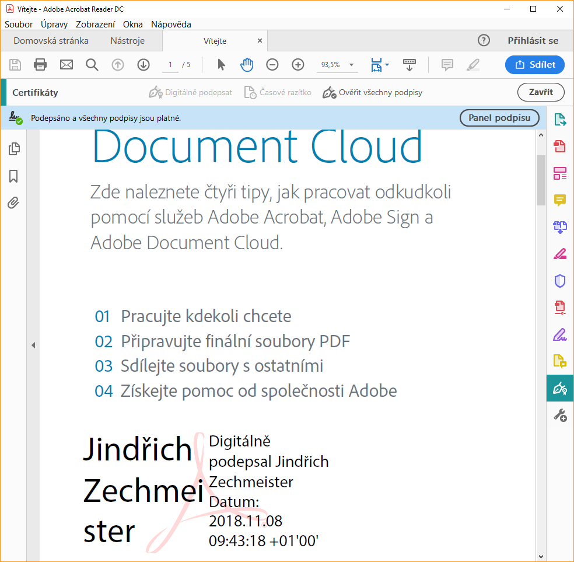Image resolution: width=574 pixels, height=562 pixels.
Task: Open the Find text magnifier
Action: pyautogui.click(x=92, y=65)
